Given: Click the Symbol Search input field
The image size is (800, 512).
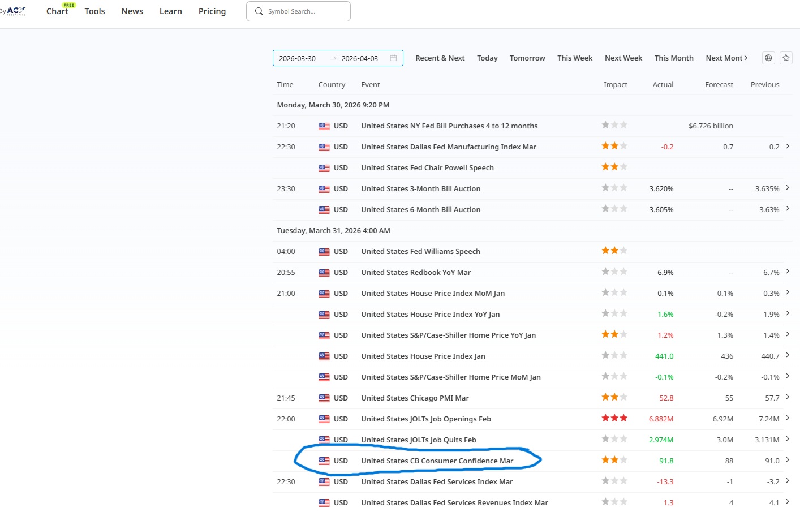Looking at the screenshot, I should pos(306,11).
